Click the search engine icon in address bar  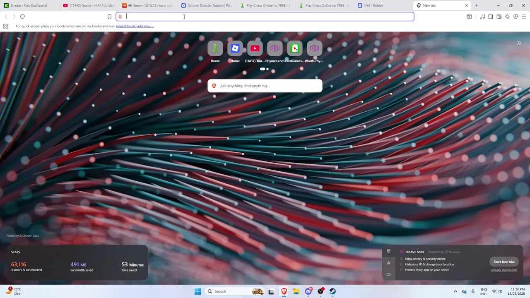[x=120, y=17]
